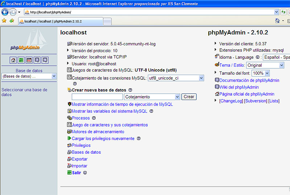Open the Privilegios link
Viewport: 290px width, 195px height.
(81, 145)
